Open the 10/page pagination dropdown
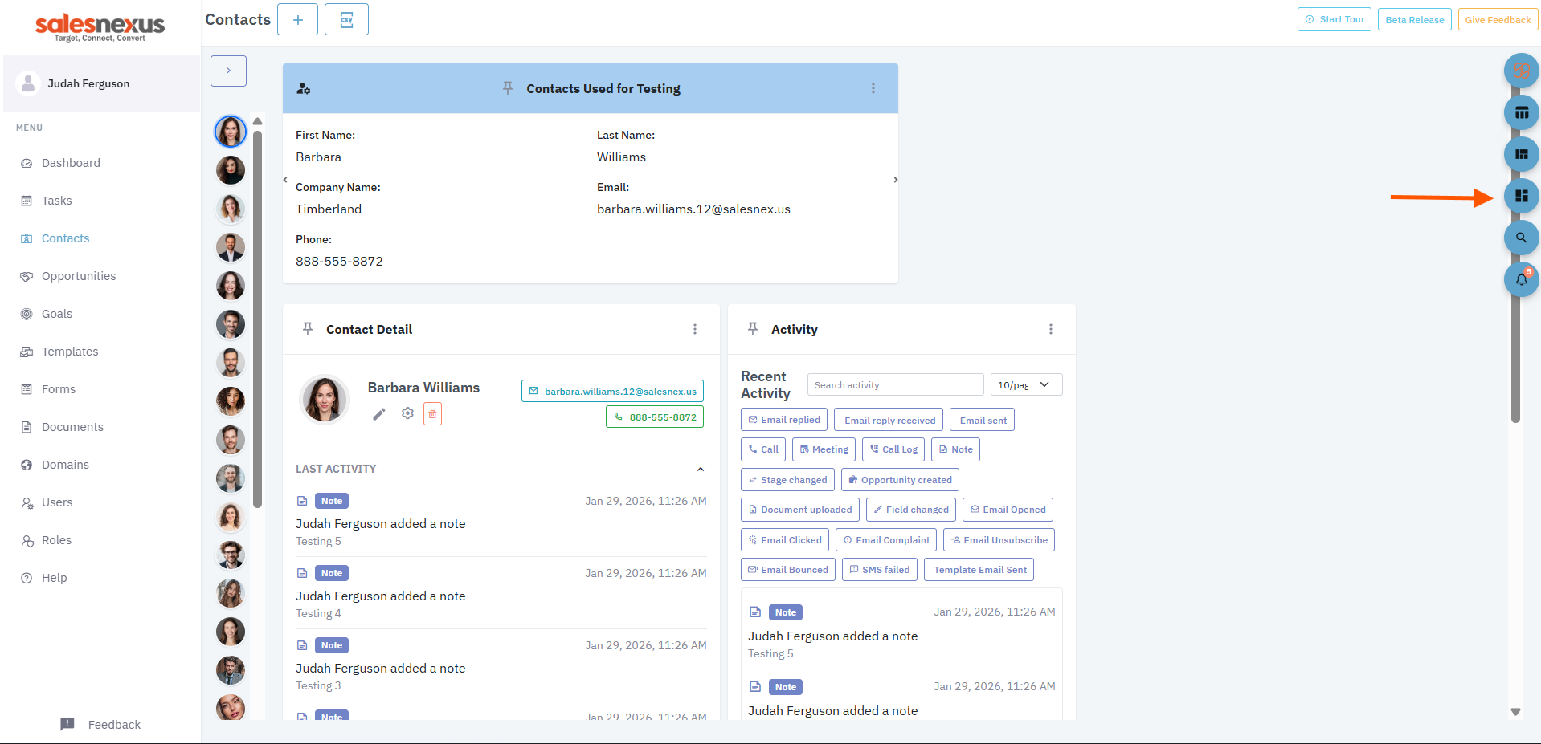Image resolution: width=1541 pixels, height=744 pixels. point(1025,385)
